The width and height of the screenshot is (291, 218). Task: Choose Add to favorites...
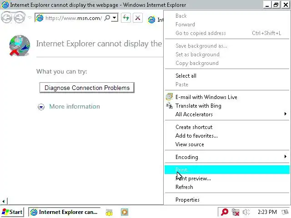click(227, 136)
